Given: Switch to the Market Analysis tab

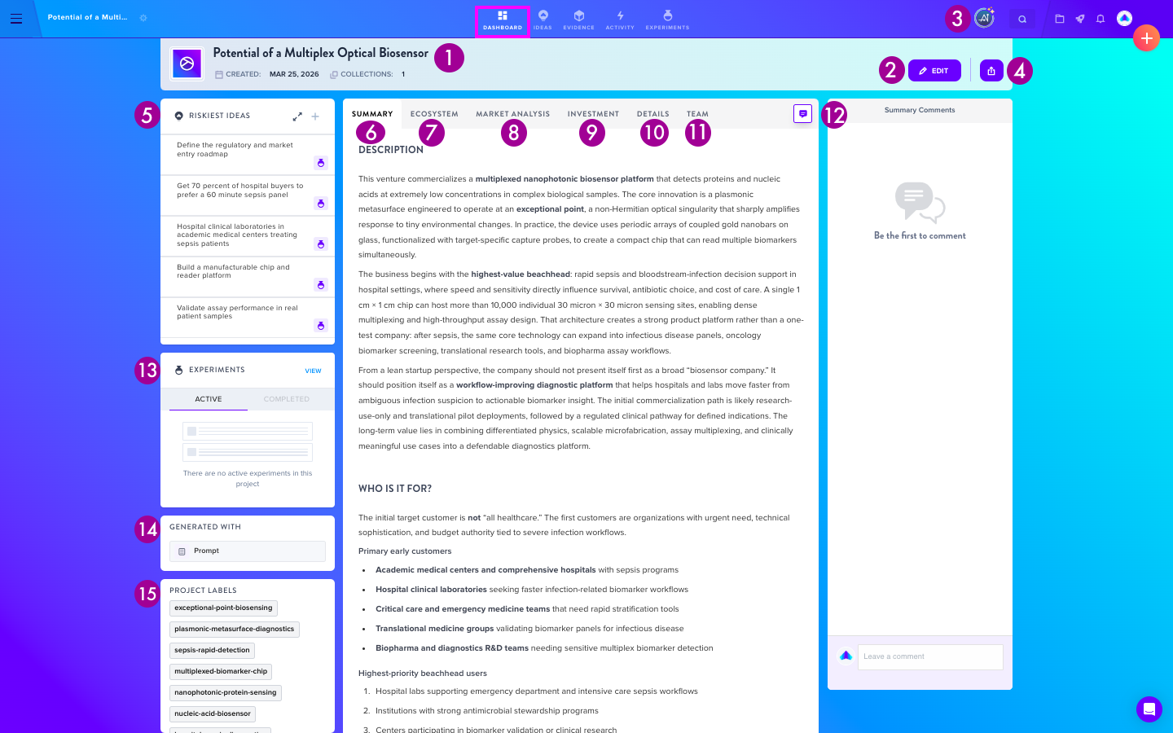Looking at the screenshot, I should click(513, 114).
